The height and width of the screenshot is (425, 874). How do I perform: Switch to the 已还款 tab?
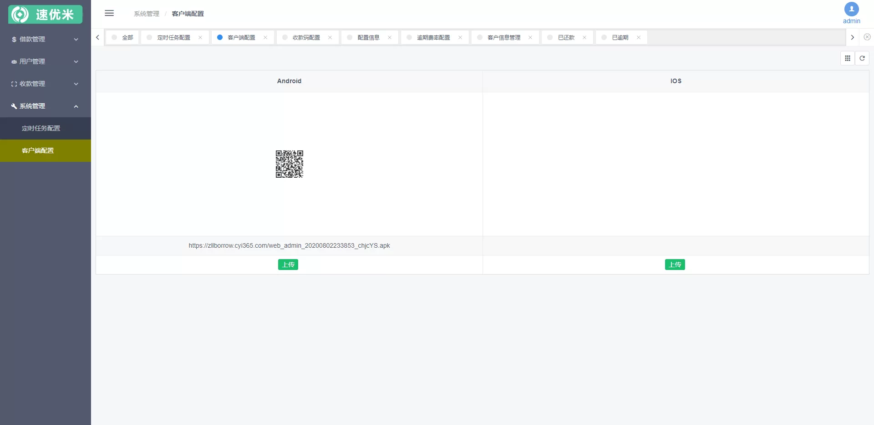[566, 37]
